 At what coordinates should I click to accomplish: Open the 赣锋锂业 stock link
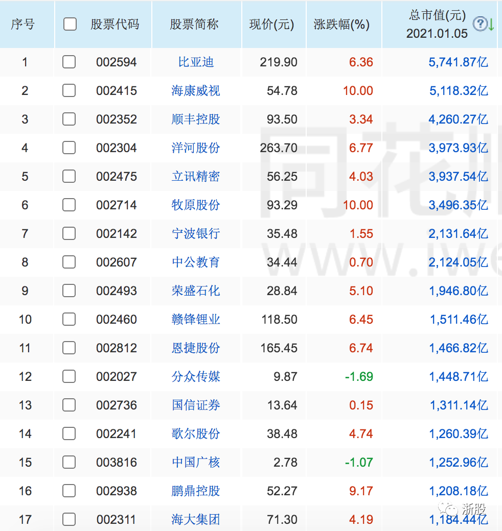point(196,319)
